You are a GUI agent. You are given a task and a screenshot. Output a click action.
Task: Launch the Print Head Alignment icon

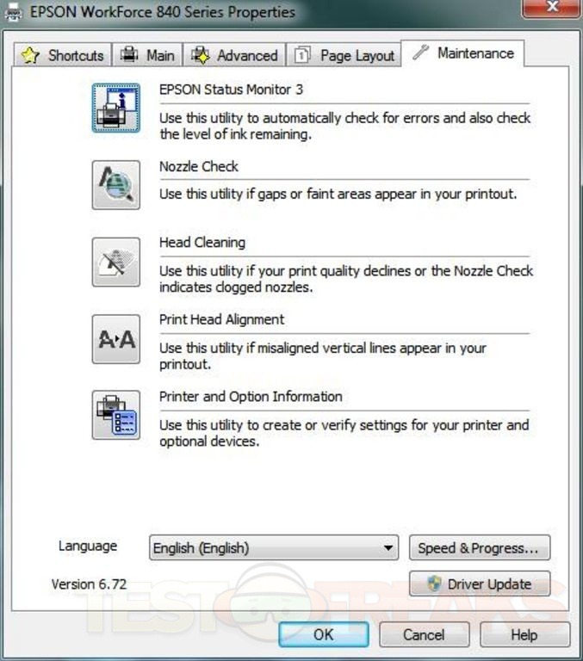[115, 338]
